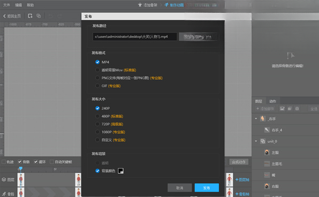Select 240P publish size

(x=97, y=108)
